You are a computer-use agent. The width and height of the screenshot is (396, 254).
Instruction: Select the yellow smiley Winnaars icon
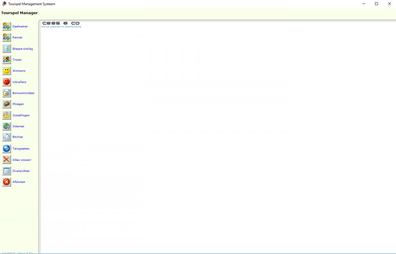coord(7,71)
